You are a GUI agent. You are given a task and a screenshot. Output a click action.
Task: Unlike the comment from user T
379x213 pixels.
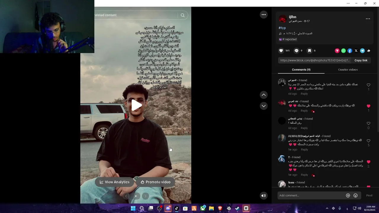coord(368,162)
